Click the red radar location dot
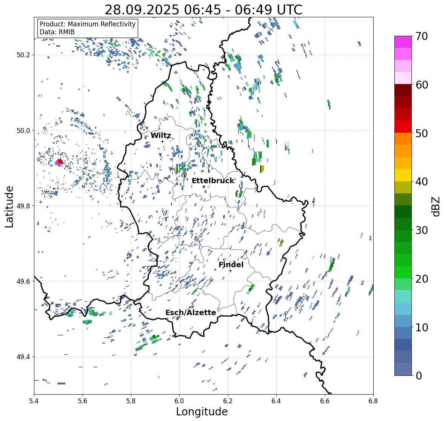445x421 pixels. [x=60, y=161]
